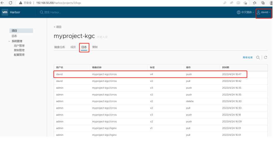This screenshot has width=273, height=144.
Task: Click the david user avatar icon
Action: click(258, 12)
